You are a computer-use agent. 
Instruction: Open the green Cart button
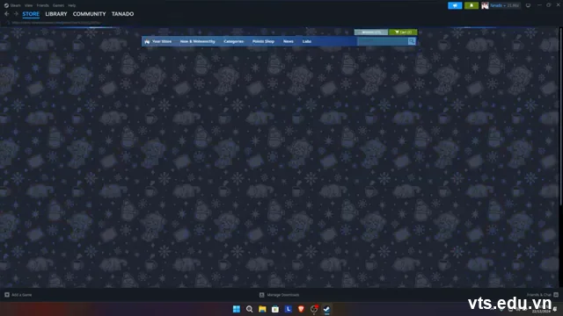point(403,32)
